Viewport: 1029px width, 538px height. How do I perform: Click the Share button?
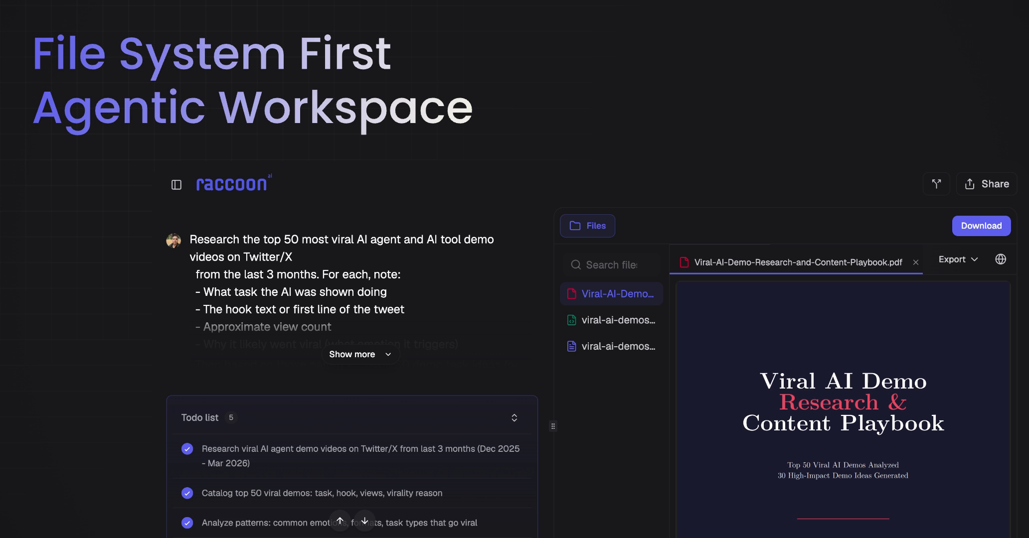click(987, 184)
